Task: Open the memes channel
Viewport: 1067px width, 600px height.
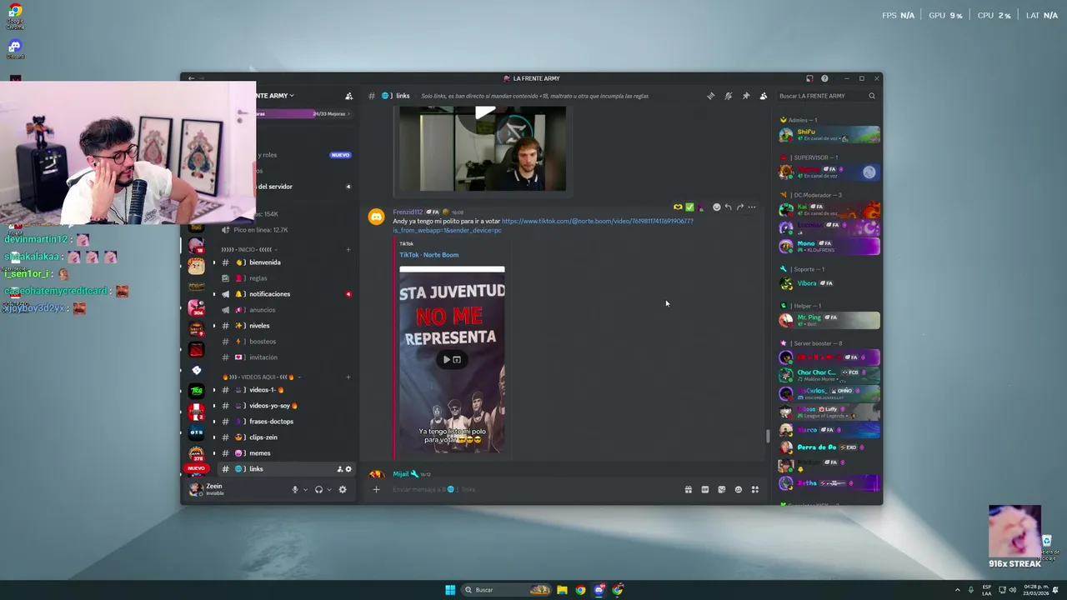Action: point(286,453)
